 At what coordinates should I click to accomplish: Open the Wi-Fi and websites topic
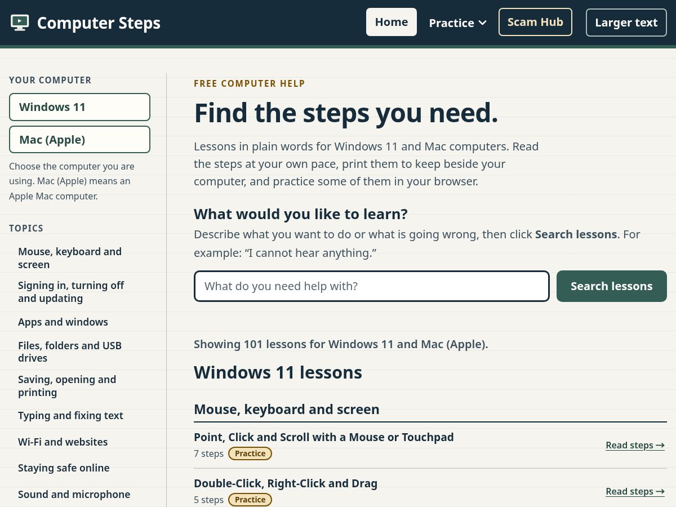[63, 442]
